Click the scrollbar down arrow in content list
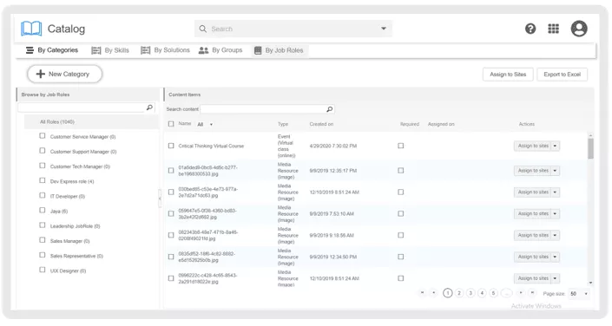This screenshot has height=326, width=612. (x=590, y=283)
